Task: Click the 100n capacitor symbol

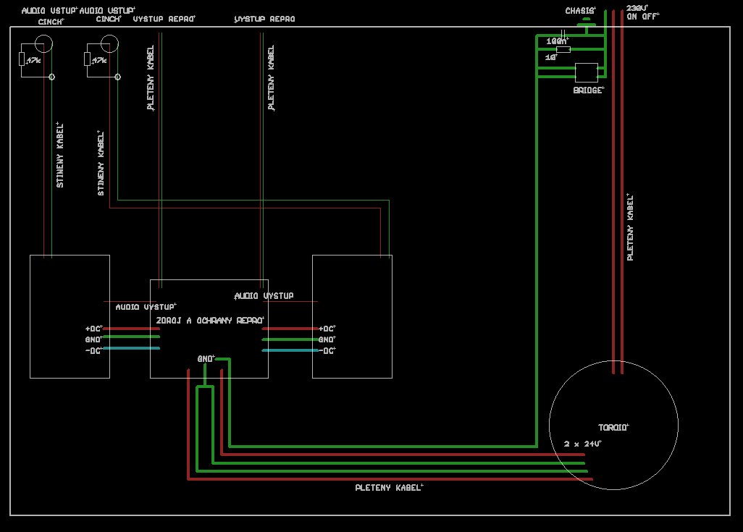Action: click(x=563, y=34)
